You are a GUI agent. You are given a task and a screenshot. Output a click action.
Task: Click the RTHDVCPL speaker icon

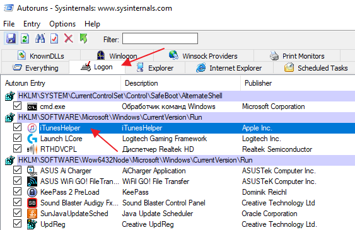click(x=32, y=149)
